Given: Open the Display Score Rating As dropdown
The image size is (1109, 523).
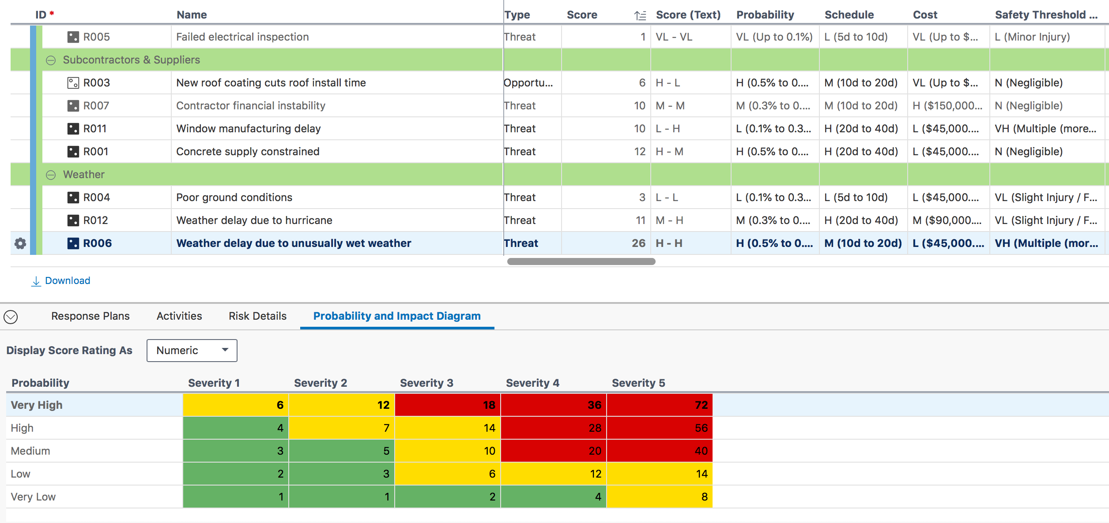Looking at the screenshot, I should (x=192, y=351).
